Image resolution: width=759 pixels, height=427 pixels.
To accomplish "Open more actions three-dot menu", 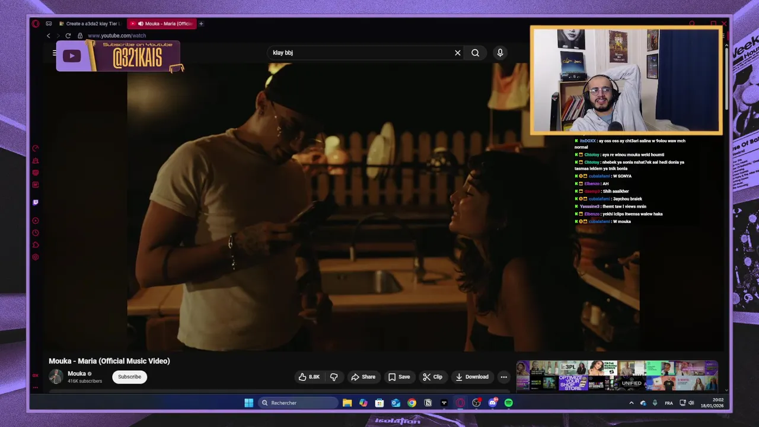I will (503, 377).
